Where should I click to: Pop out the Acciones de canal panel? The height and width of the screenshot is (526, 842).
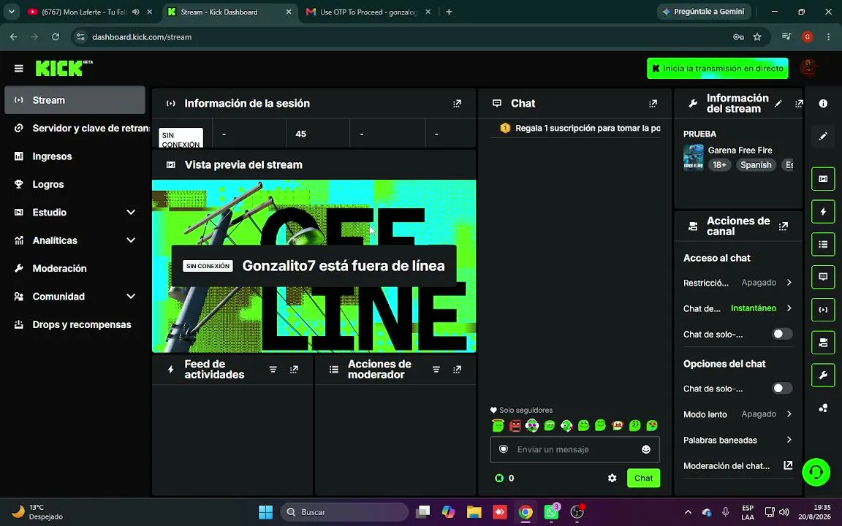[784, 226]
